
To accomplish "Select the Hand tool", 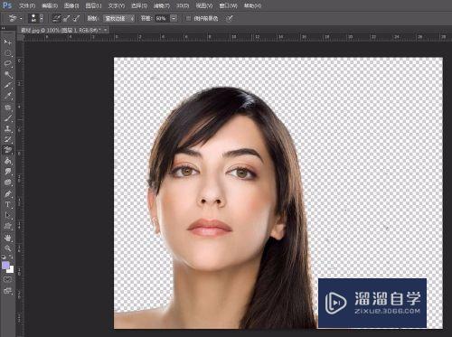I will (8, 238).
